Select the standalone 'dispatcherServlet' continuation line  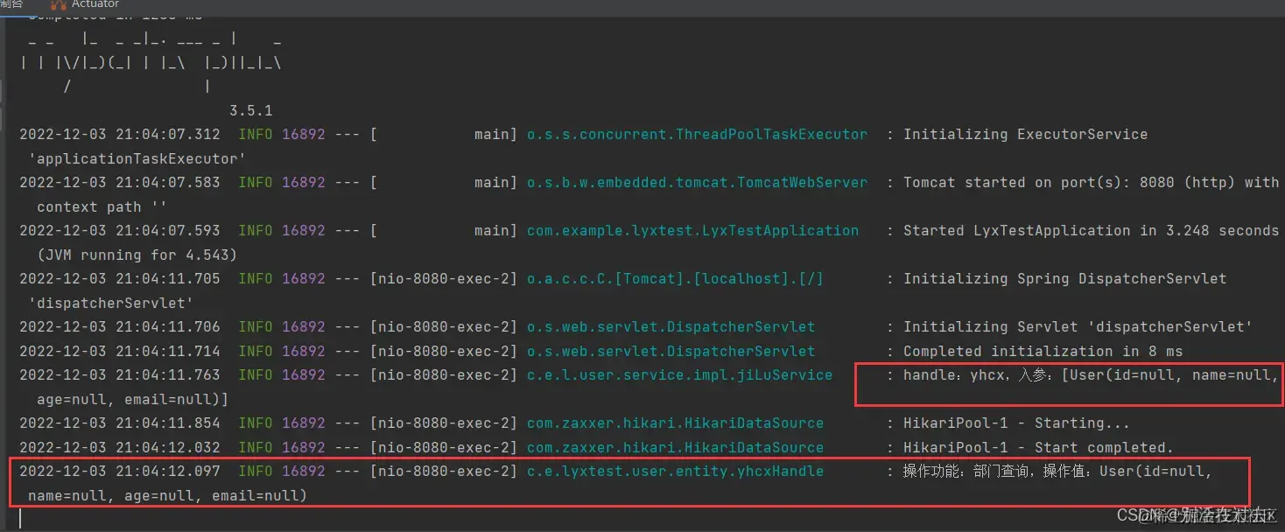pyautogui.click(x=110, y=304)
